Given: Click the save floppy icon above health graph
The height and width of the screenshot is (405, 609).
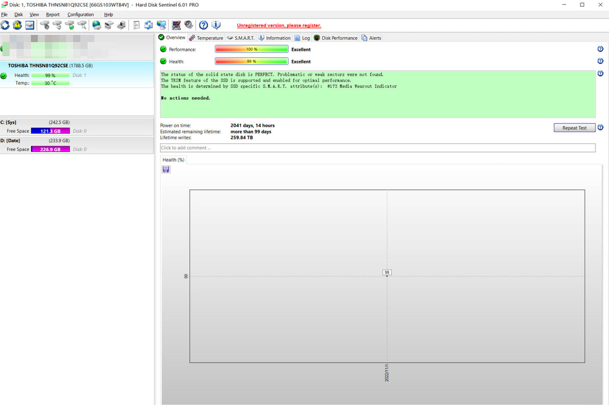Looking at the screenshot, I should [166, 169].
